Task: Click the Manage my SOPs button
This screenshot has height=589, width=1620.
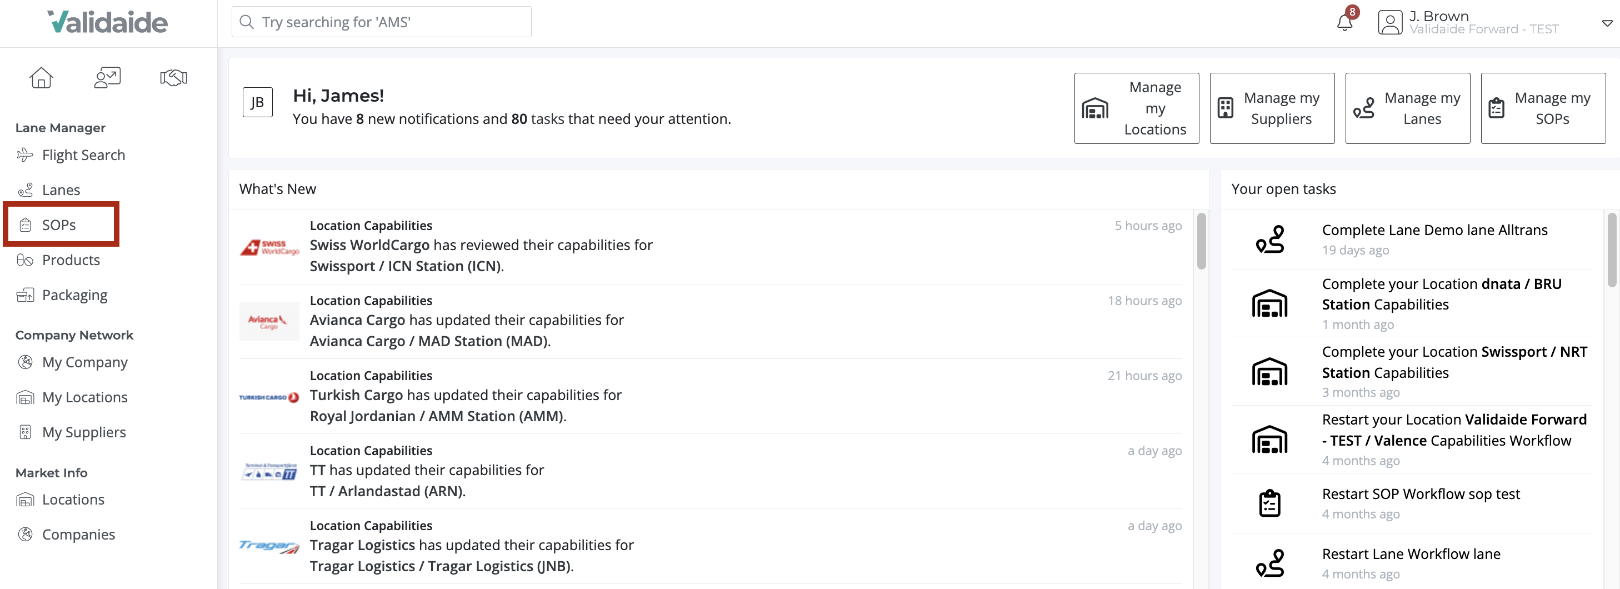Action: [1543, 108]
